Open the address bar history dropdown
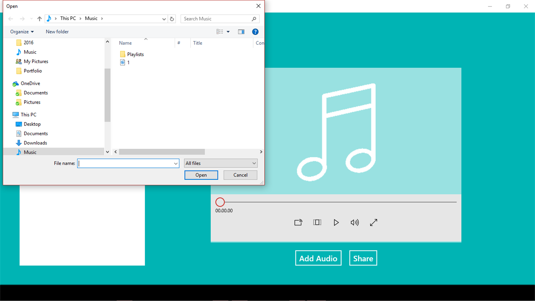535x301 pixels. (164, 18)
